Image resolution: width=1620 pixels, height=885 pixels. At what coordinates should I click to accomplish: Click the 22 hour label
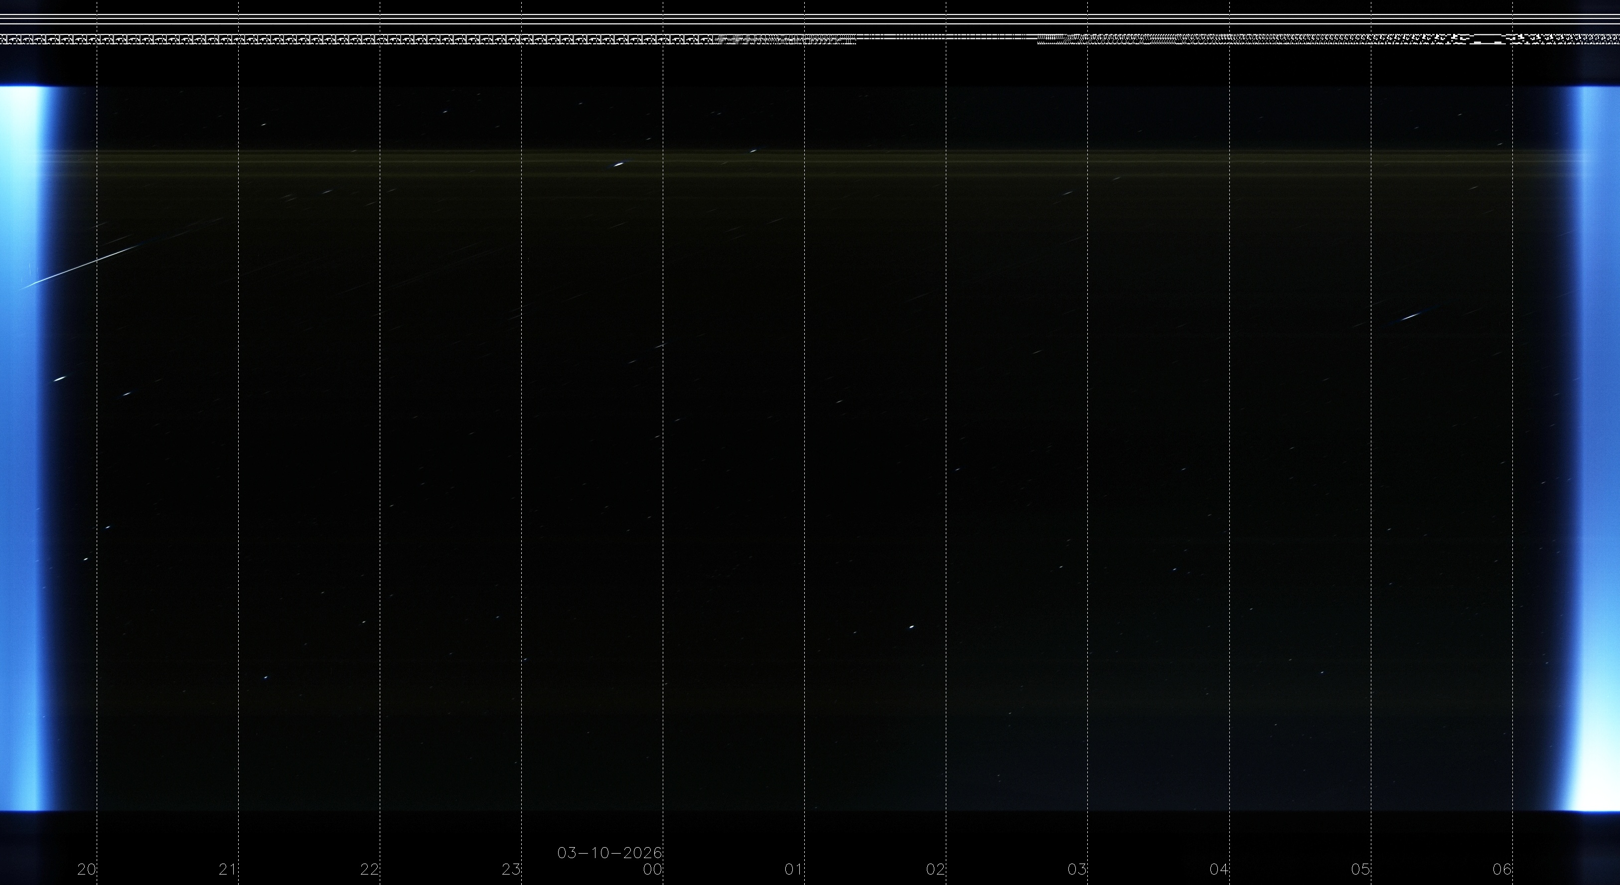tap(369, 870)
